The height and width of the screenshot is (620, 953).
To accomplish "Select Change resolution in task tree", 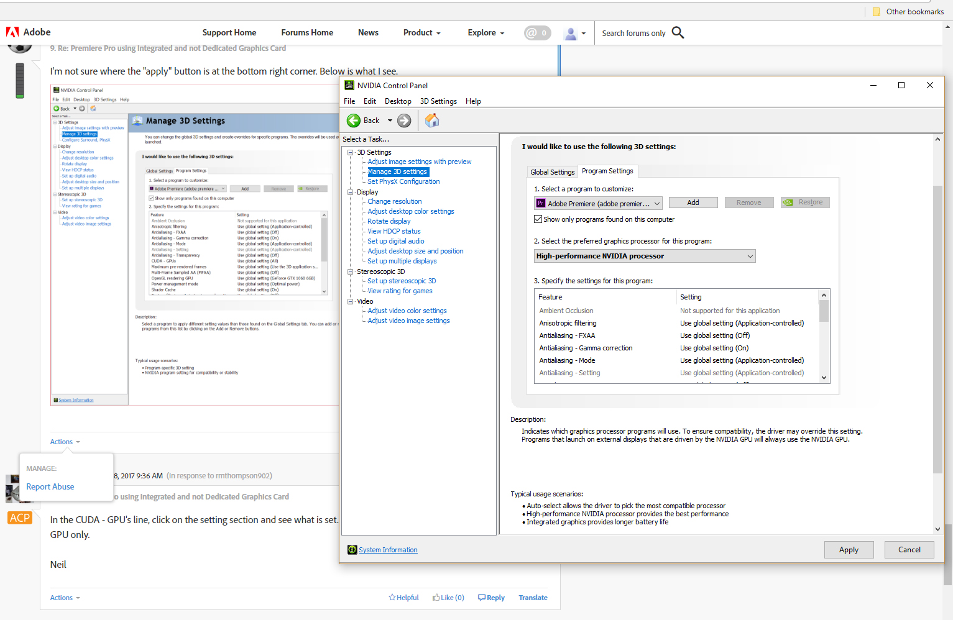I will (x=395, y=201).
